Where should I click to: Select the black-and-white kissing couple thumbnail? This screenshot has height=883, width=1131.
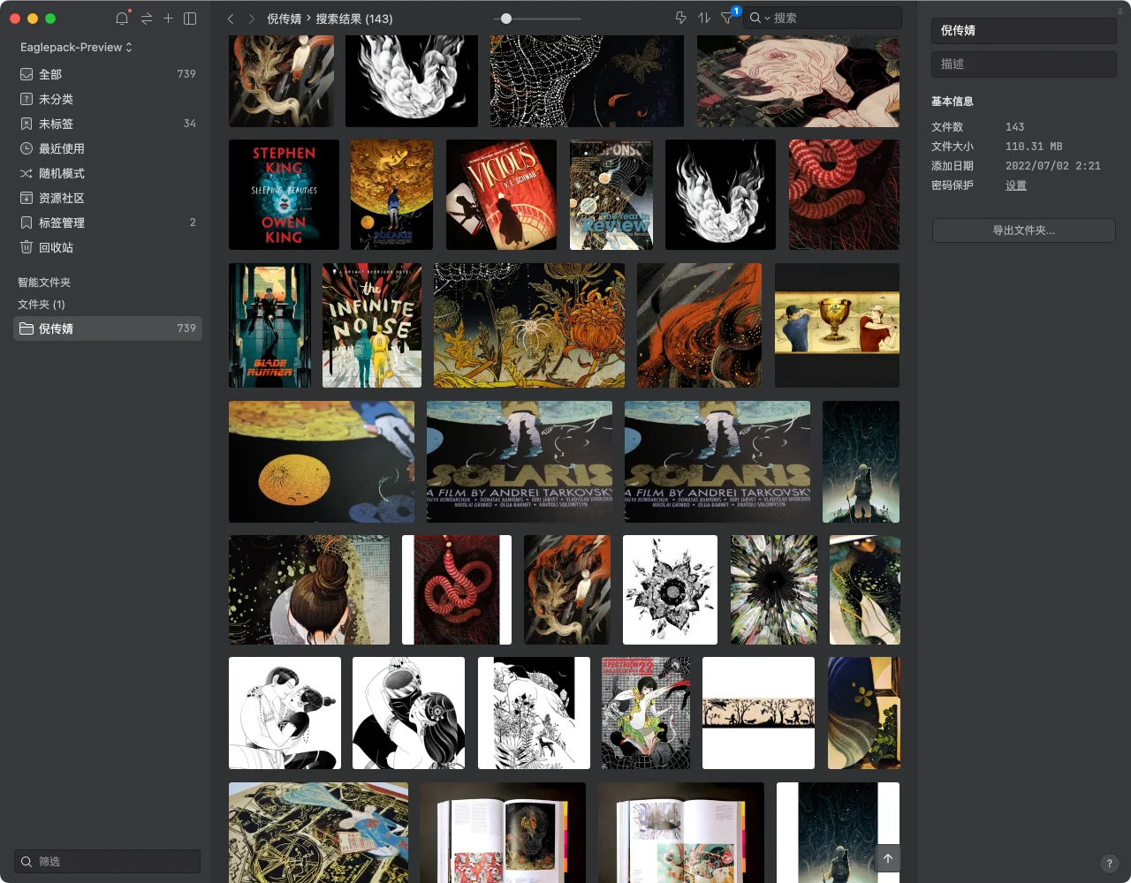tap(285, 713)
